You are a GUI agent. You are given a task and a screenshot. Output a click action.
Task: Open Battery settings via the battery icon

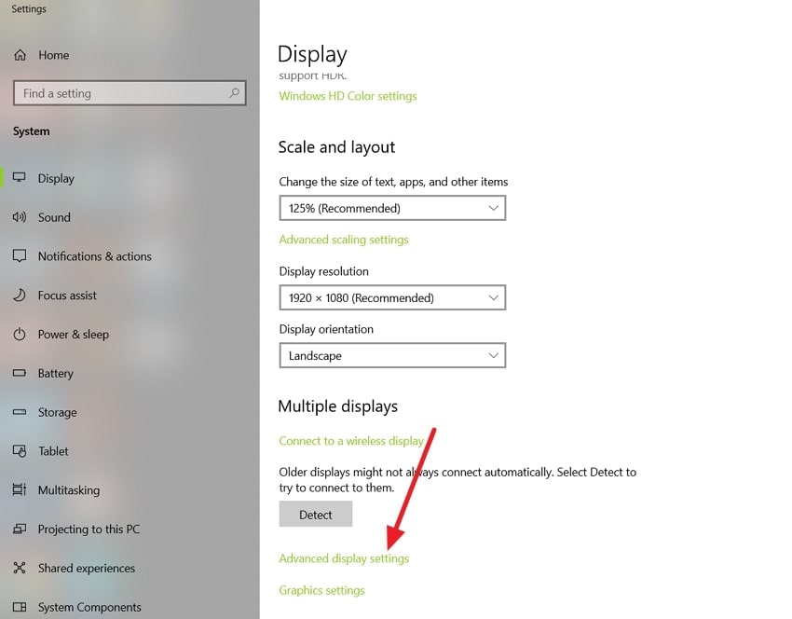20,373
